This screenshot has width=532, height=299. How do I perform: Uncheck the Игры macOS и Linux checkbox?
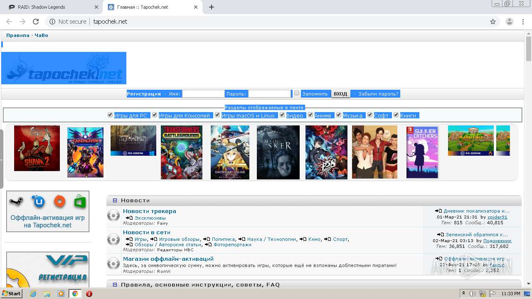tap(217, 115)
